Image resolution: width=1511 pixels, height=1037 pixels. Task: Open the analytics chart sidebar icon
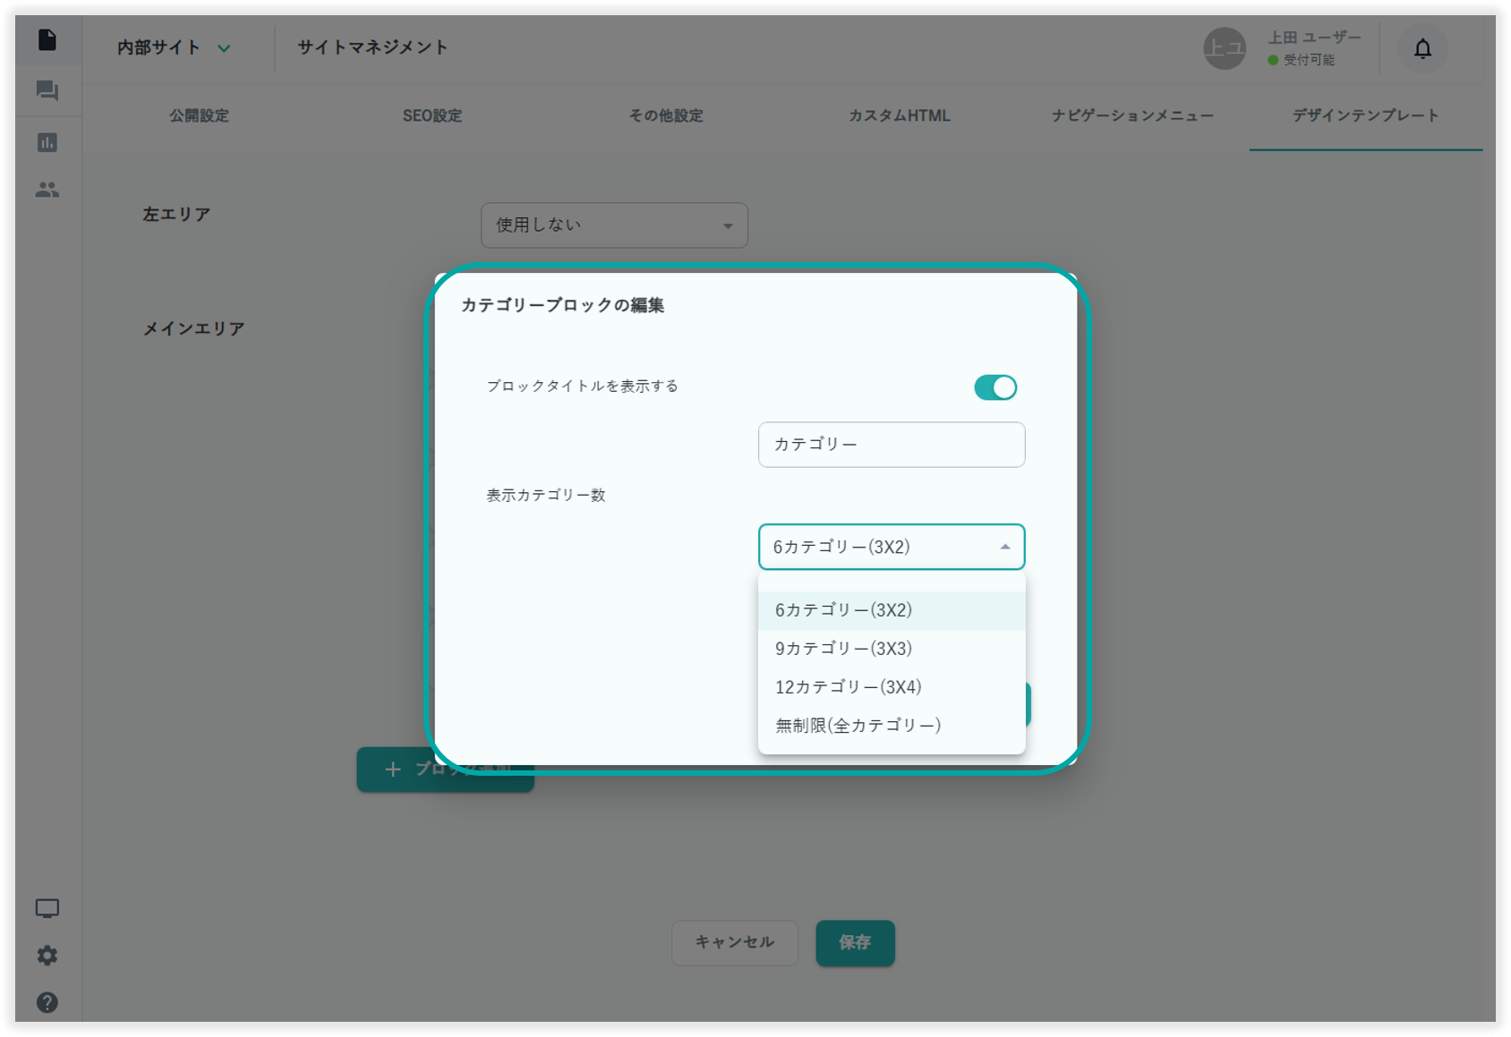pyautogui.click(x=47, y=142)
